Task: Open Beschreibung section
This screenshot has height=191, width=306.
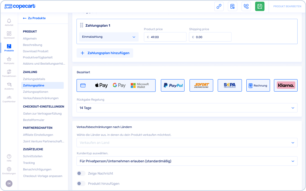Action: coord(33,45)
